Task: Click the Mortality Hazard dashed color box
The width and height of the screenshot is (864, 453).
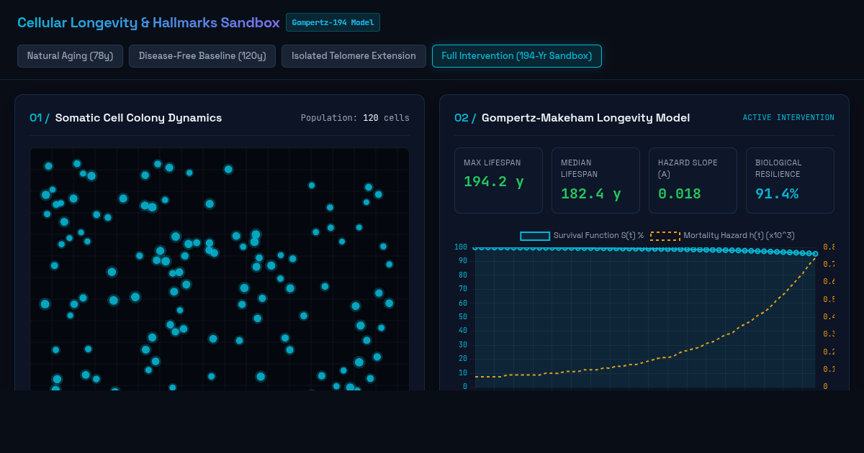Action: 665,236
